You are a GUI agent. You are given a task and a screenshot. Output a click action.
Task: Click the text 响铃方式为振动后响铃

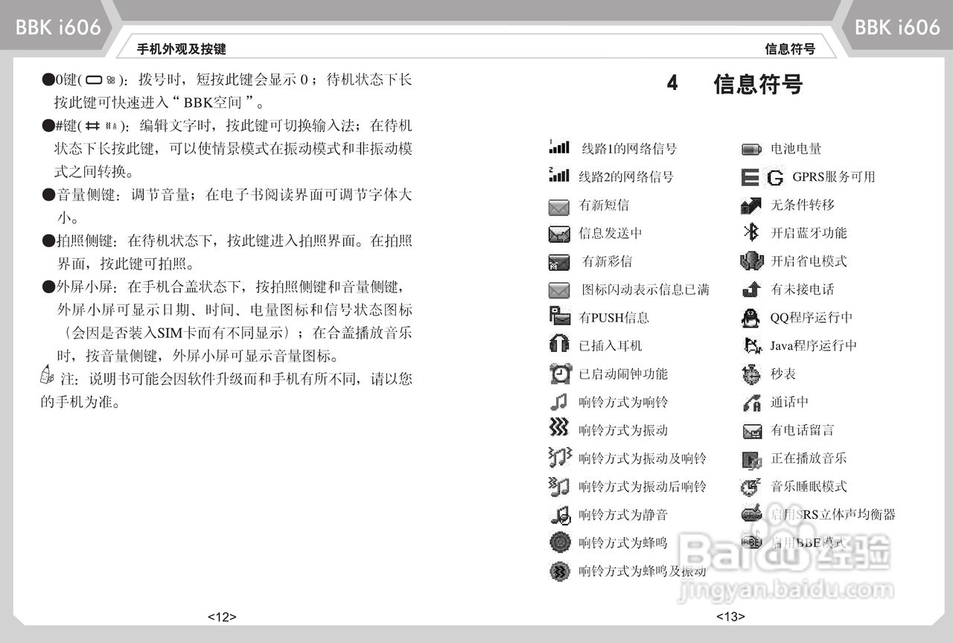643,487
